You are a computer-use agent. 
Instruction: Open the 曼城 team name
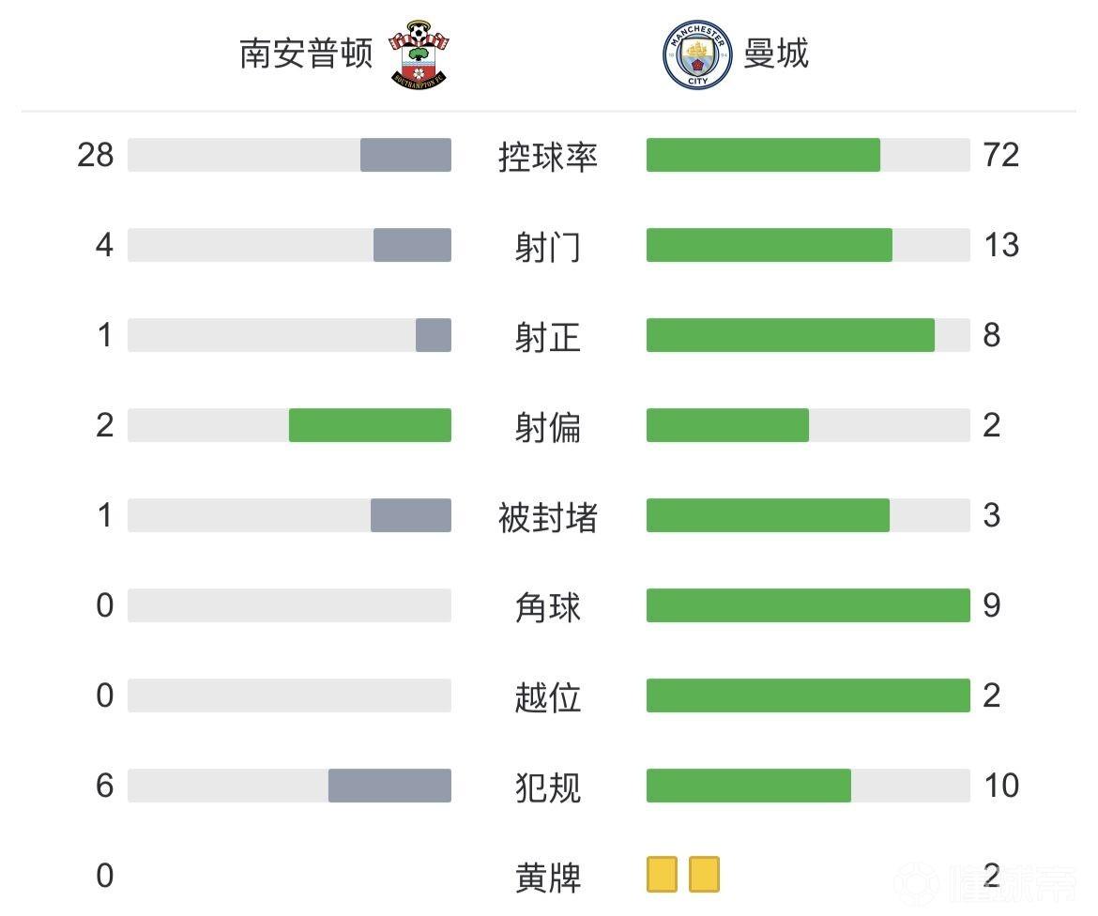776,53
